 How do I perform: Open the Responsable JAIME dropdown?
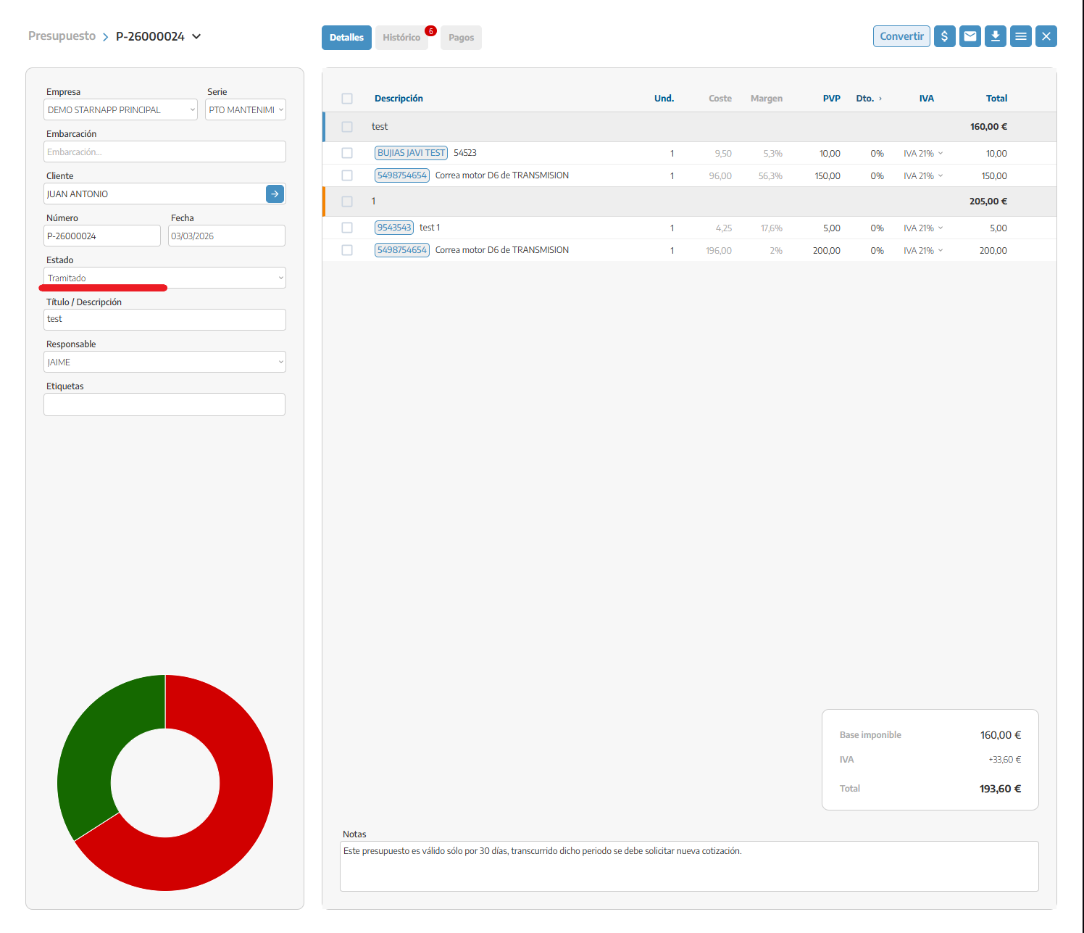tap(164, 362)
